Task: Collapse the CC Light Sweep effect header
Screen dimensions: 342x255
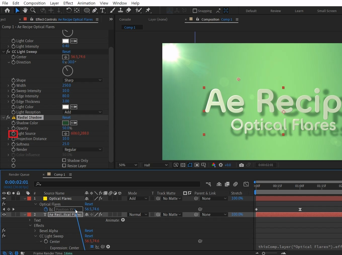Action: (4, 52)
